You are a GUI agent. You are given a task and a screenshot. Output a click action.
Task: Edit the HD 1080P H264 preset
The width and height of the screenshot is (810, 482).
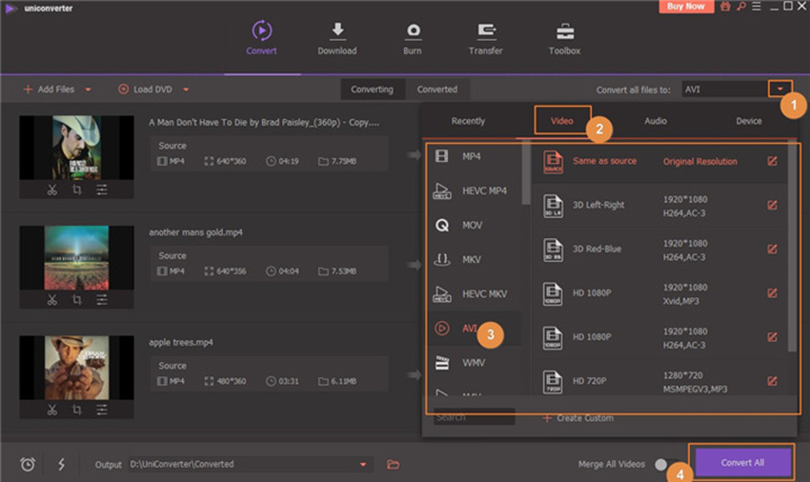(x=772, y=337)
